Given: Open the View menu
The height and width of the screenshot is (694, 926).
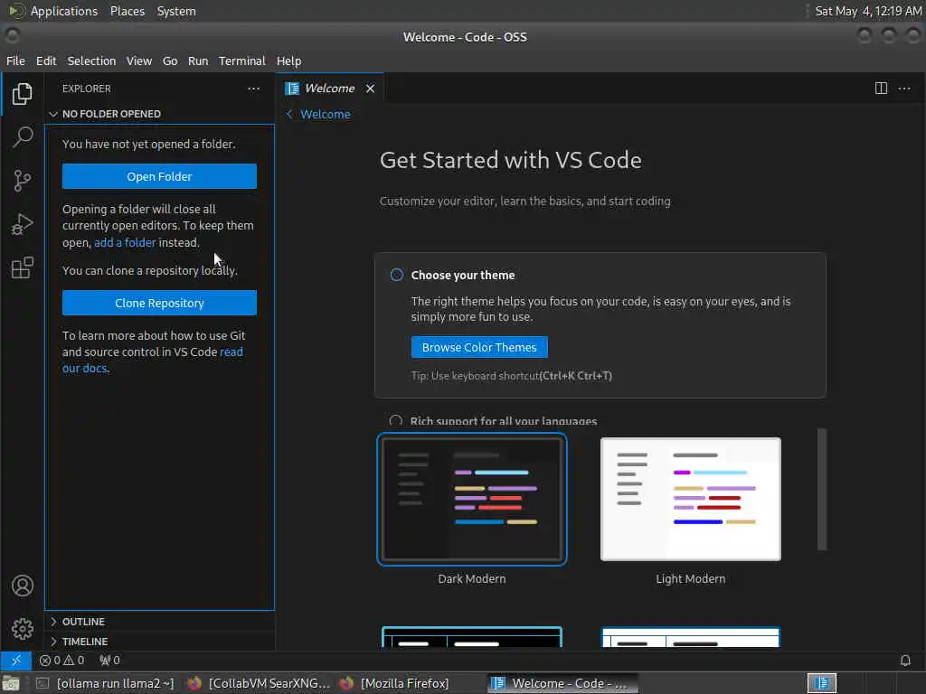Looking at the screenshot, I should (139, 61).
